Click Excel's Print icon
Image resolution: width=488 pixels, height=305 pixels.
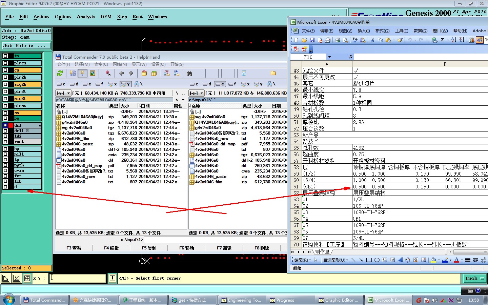click(x=337, y=40)
